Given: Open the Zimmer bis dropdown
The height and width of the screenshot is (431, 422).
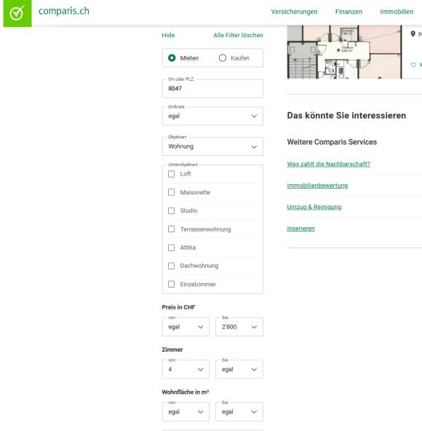Looking at the screenshot, I should (x=239, y=369).
